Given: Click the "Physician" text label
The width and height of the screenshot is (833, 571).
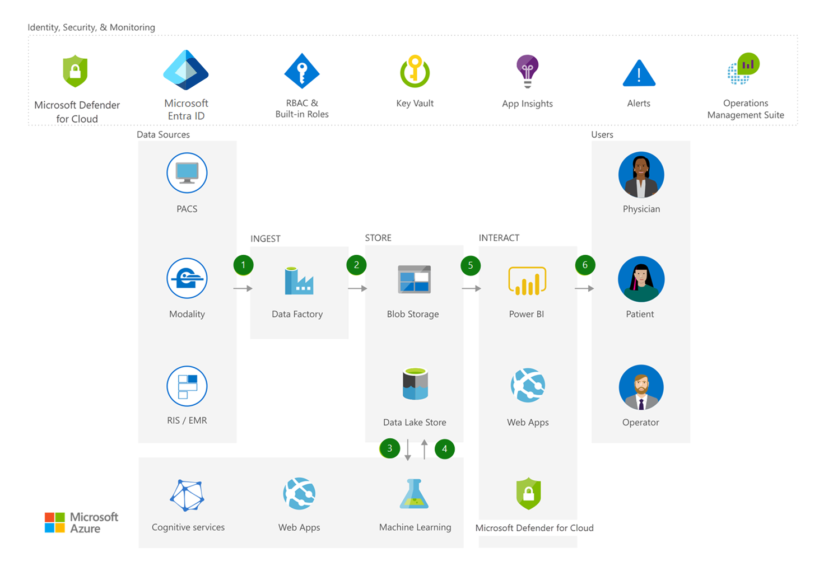Looking at the screenshot, I should tap(641, 209).
